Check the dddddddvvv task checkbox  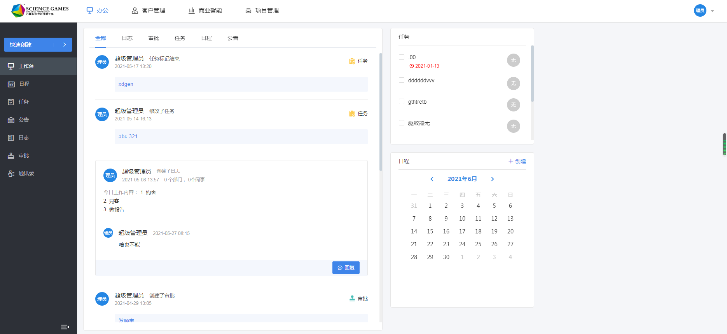pyautogui.click(x=402, y=80)
